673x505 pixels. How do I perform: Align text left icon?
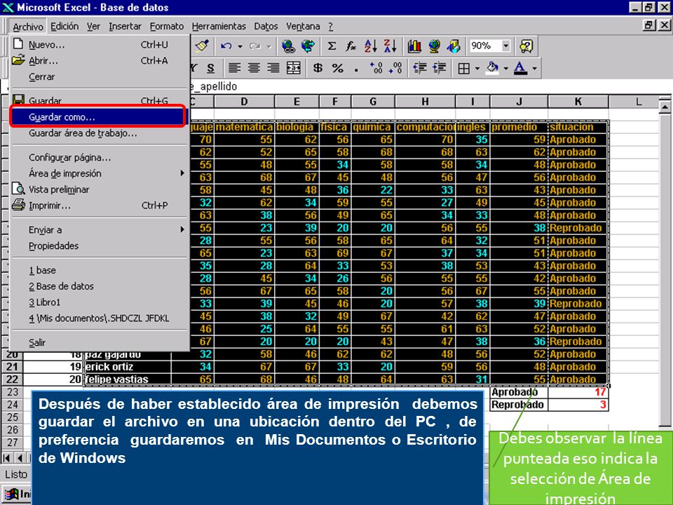click(234, 68)
